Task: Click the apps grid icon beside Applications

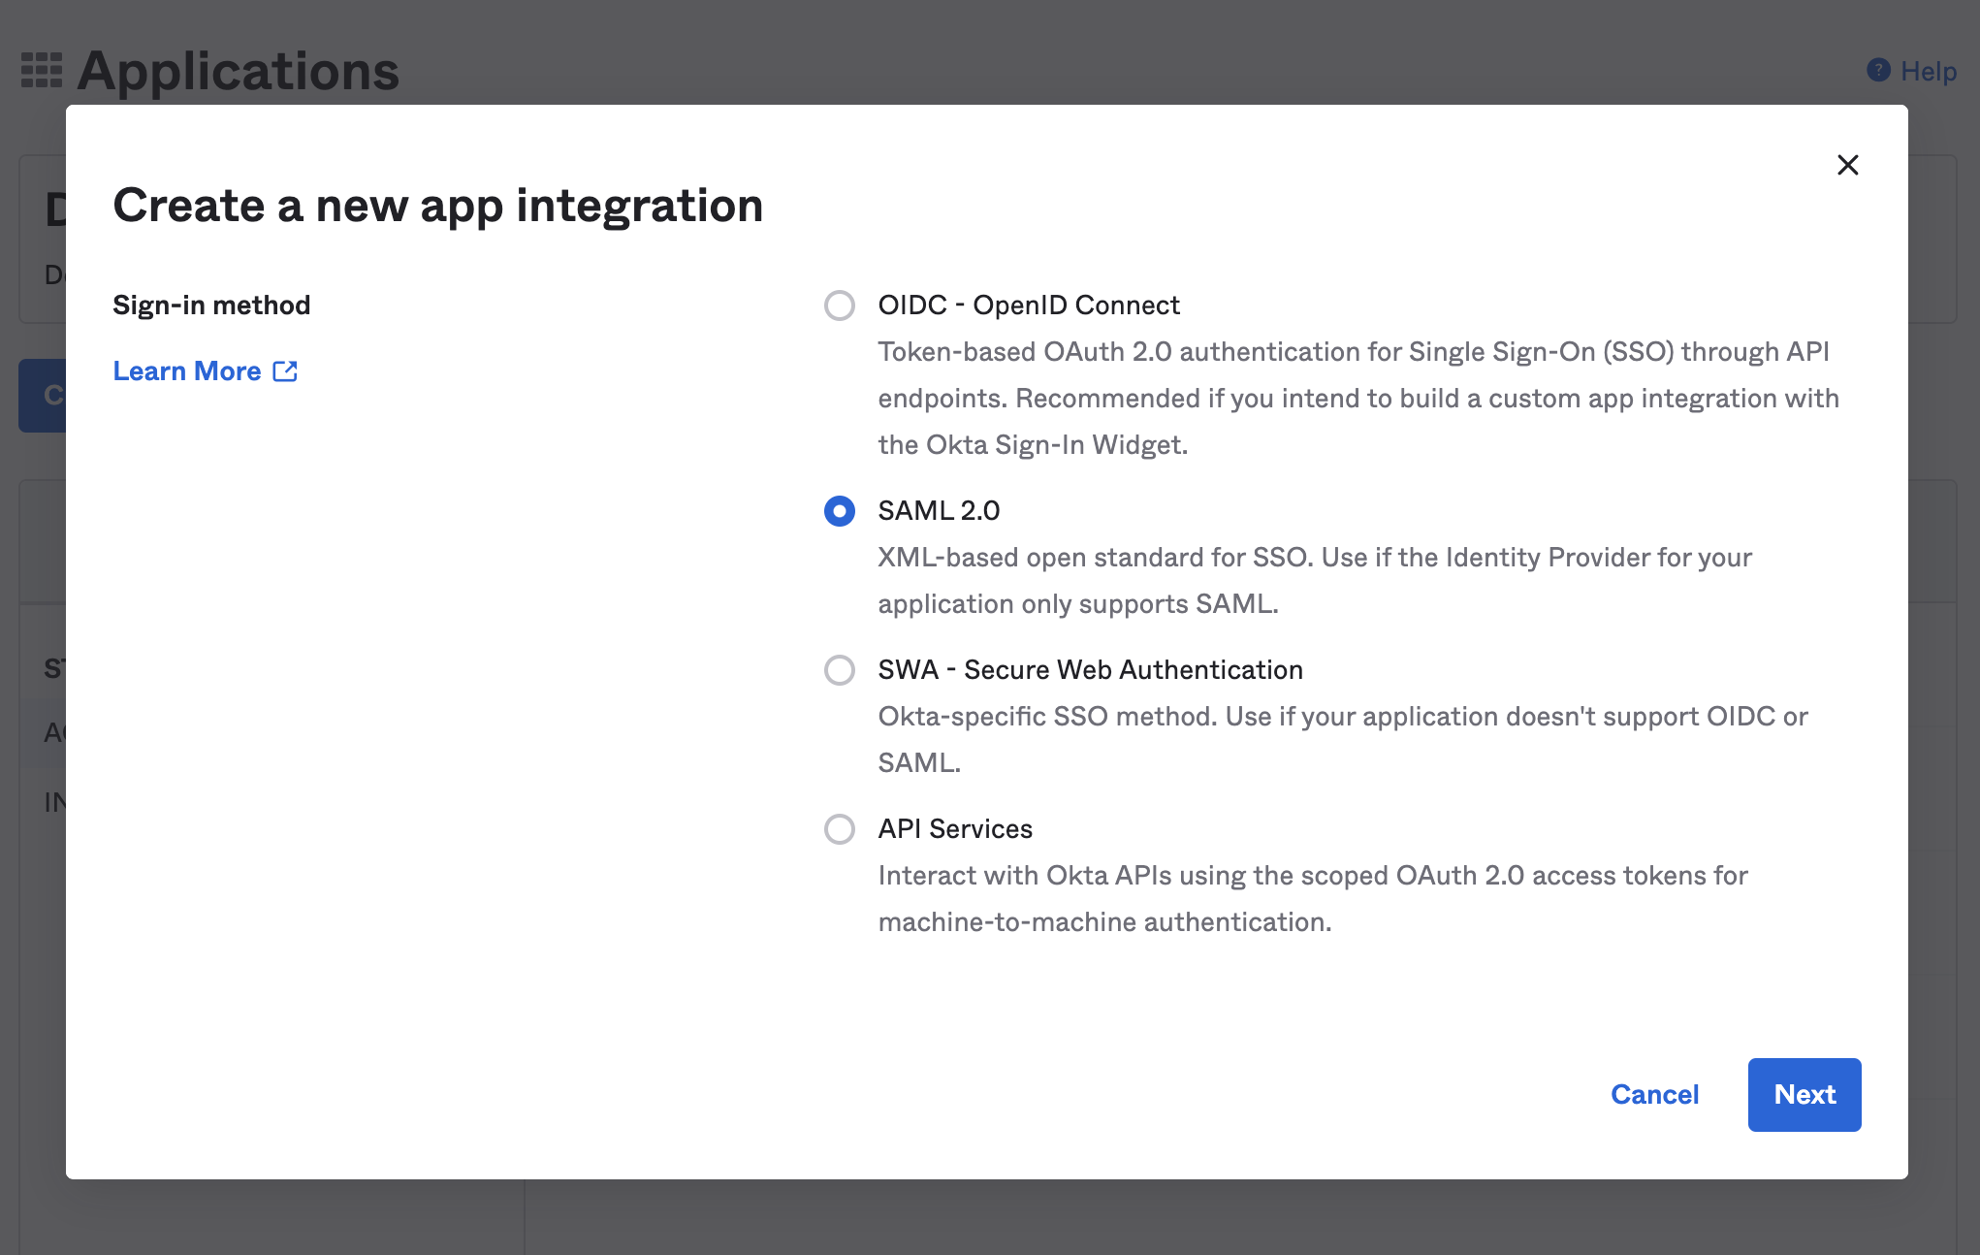Action: click(42, 70)
